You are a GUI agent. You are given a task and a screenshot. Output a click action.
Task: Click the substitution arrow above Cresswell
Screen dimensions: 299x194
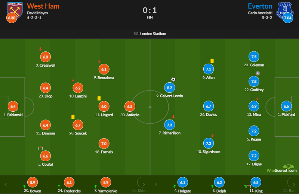point(41,49)
